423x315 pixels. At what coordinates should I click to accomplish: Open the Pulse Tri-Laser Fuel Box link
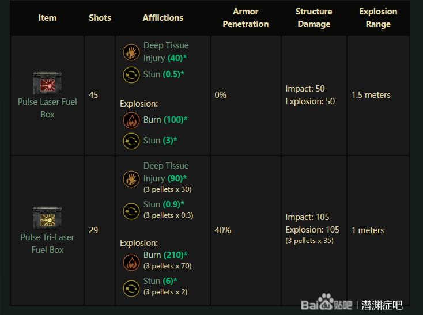(47, 244)
